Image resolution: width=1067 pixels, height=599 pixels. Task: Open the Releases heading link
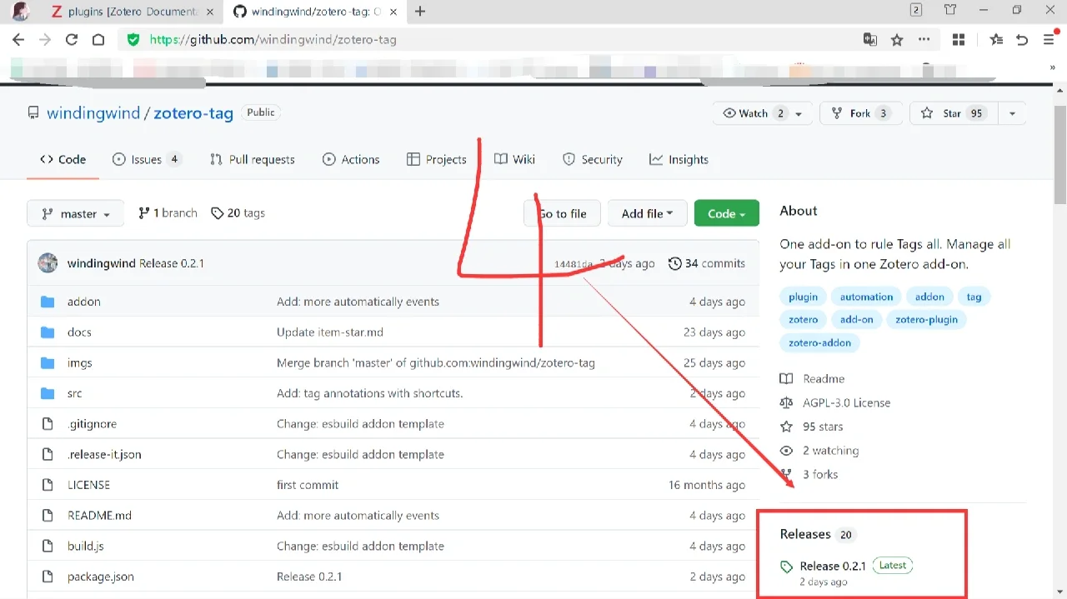(x=805, y=534)
